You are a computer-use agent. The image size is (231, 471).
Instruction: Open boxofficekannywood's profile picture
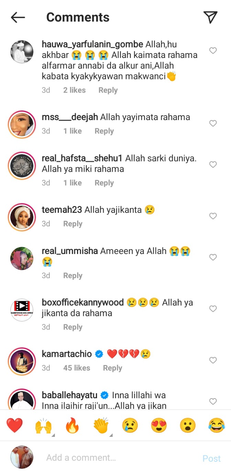(22, 310)
